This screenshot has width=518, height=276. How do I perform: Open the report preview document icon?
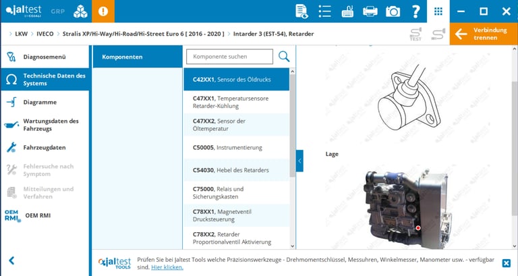coord(301,11)
